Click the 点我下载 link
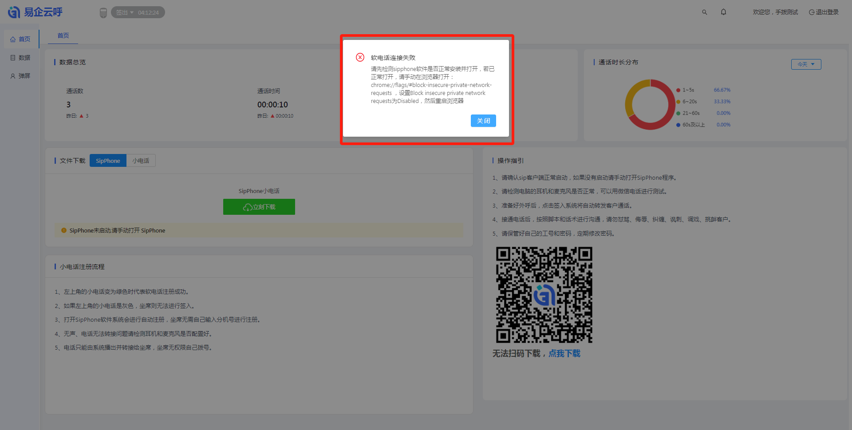852x430 pixels. [564, 353]
